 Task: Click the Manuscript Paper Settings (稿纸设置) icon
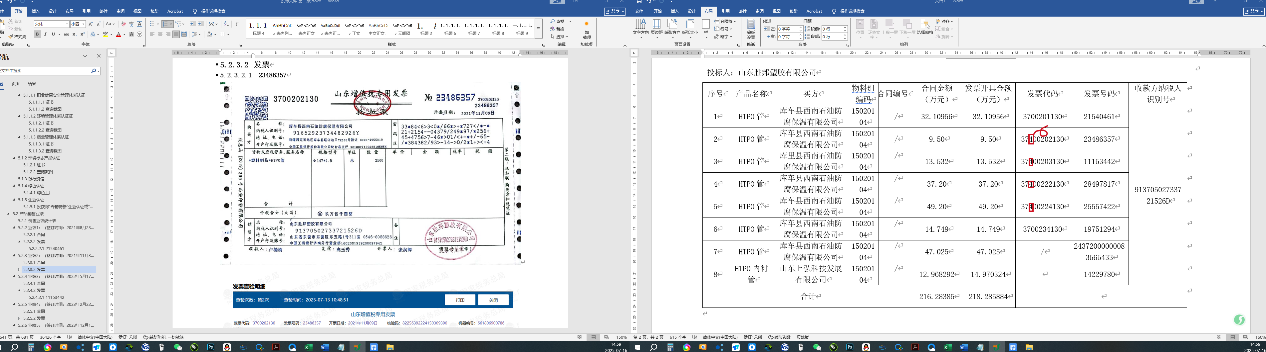coord(751,30)
